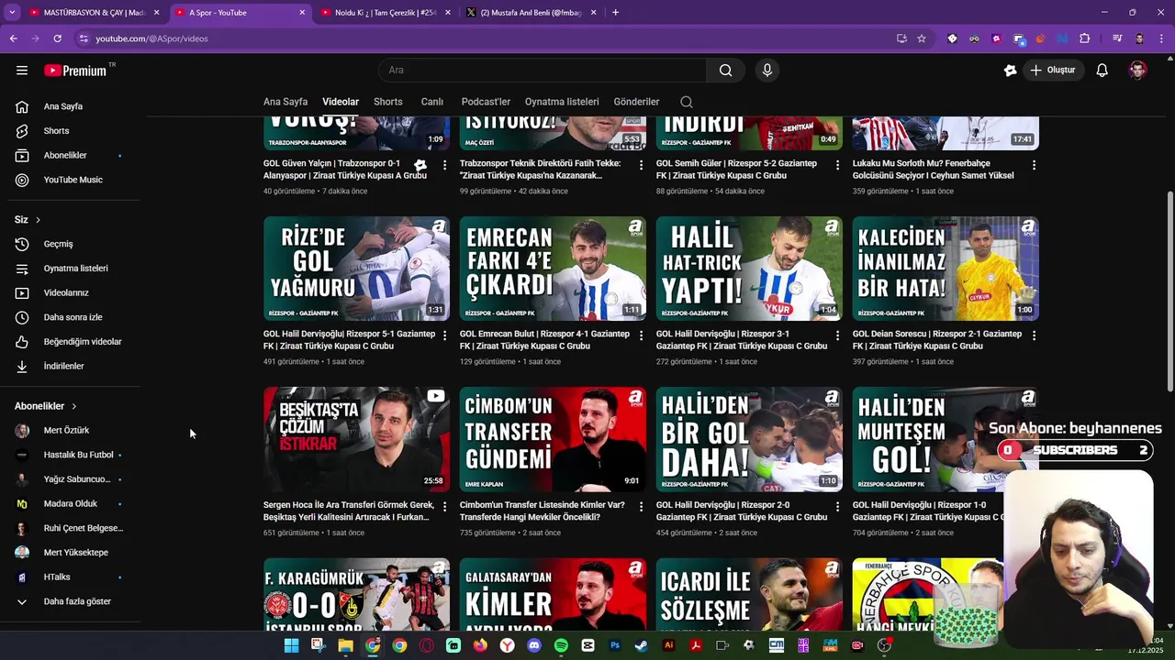Launch Firefox from the taskbar
This screenshot has width=1175, height=660.
(480, 645)
